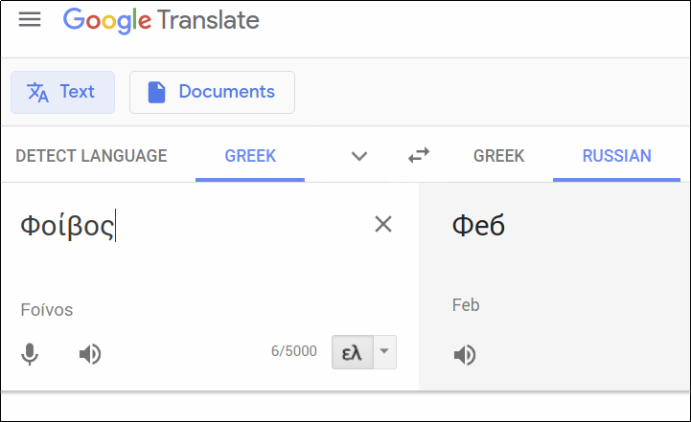Toggle the ελ Greek input tool
This screenshot has height=422, width=691.
352,352
